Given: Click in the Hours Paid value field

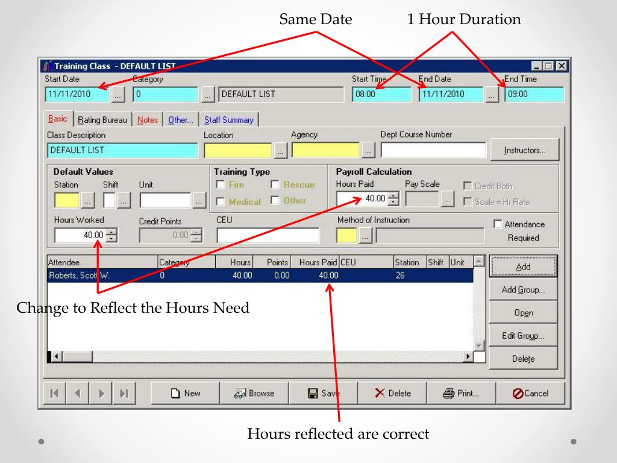Looking at the screenshot, I should coord(362,198).
